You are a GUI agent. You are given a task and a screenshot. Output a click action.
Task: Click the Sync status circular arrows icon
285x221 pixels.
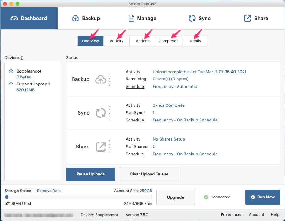point(101,113)
